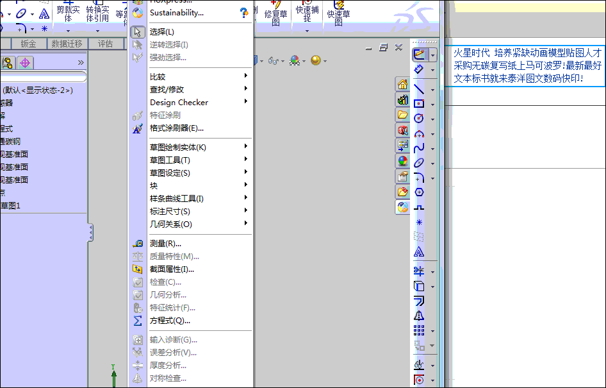Select the Line sketch tool
The height and width of the screenshot is (388, 606).
click(x=420, y=88)
